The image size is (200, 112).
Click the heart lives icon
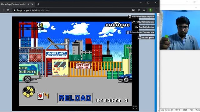(40, 96)
